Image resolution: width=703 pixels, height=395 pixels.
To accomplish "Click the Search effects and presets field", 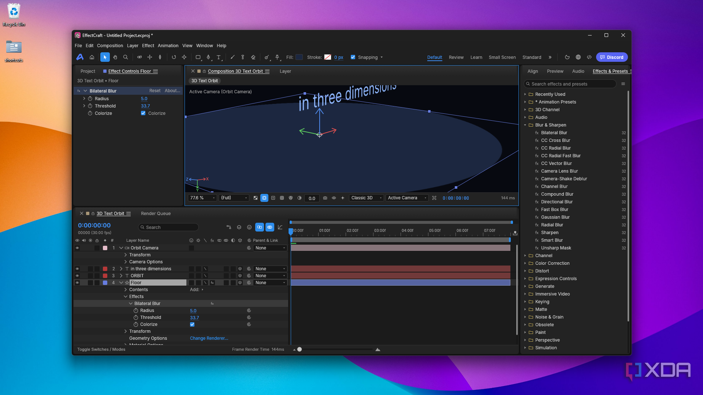I will pos(570,84).
